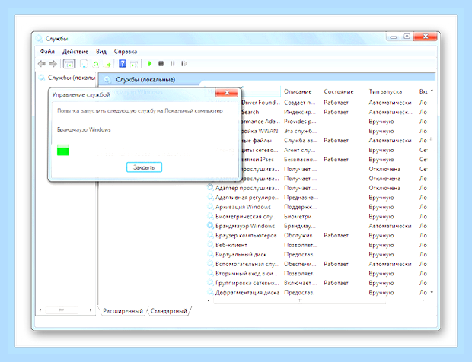Click the gear icon beside Виртуальный диск row
The height and width of the screenshot is (362, 472).
pos(210,254)
